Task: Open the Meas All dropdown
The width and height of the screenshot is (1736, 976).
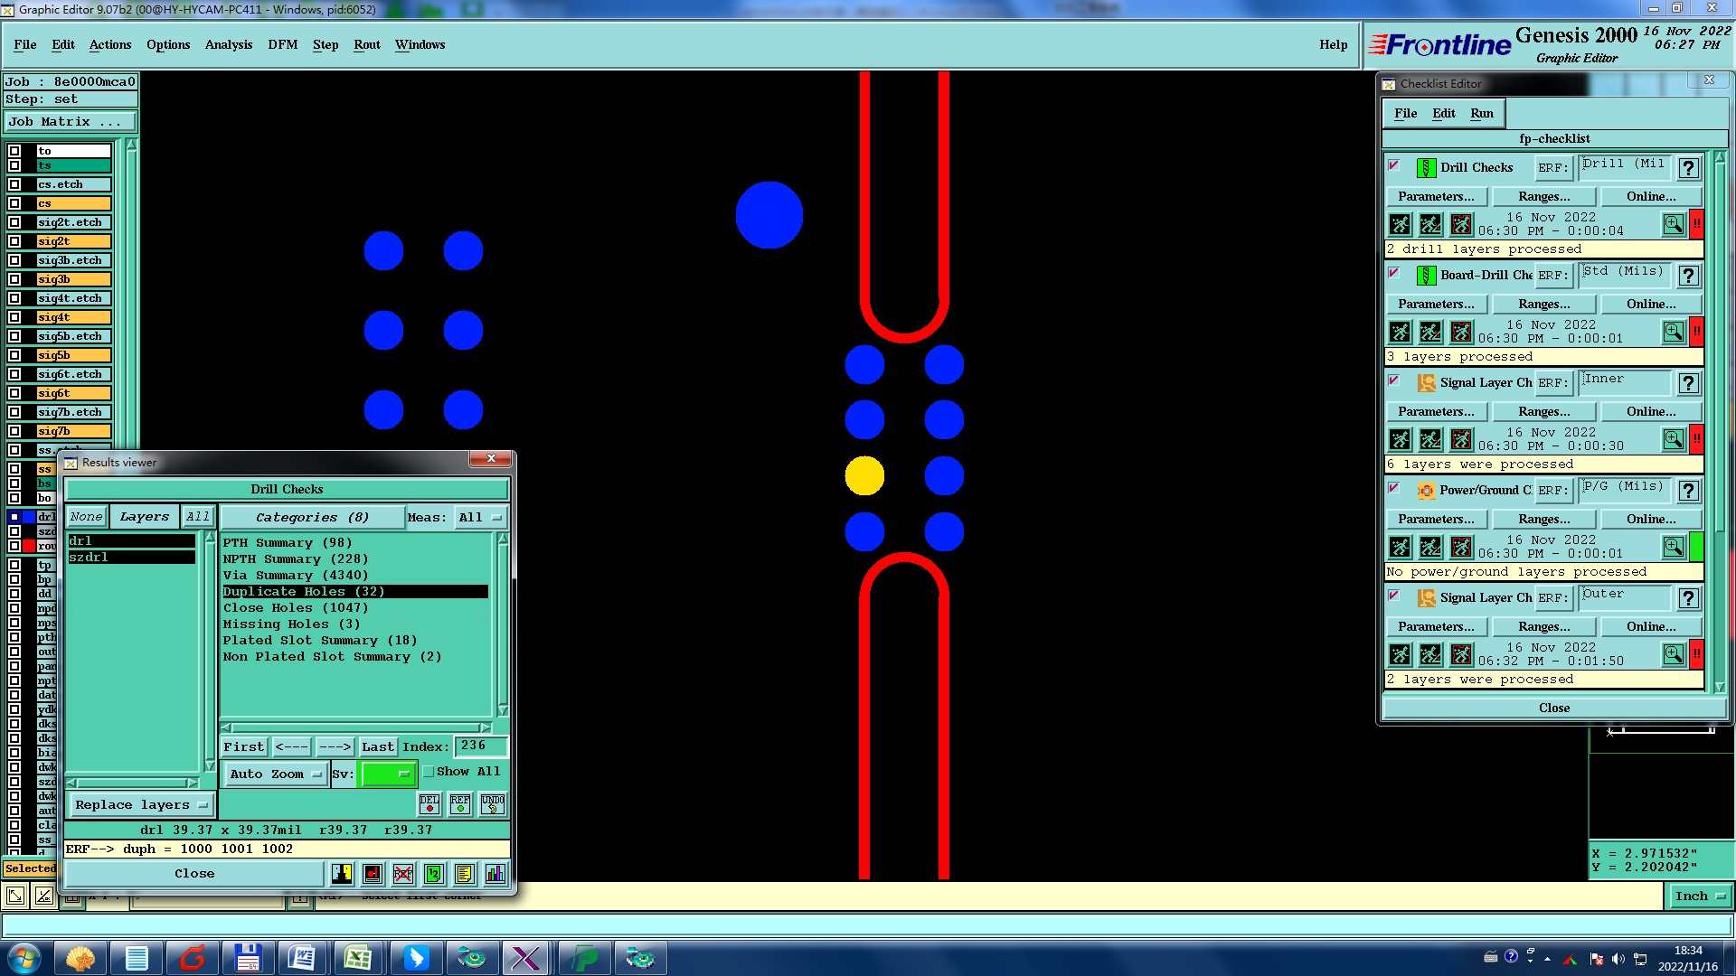Action: (479, 518)
